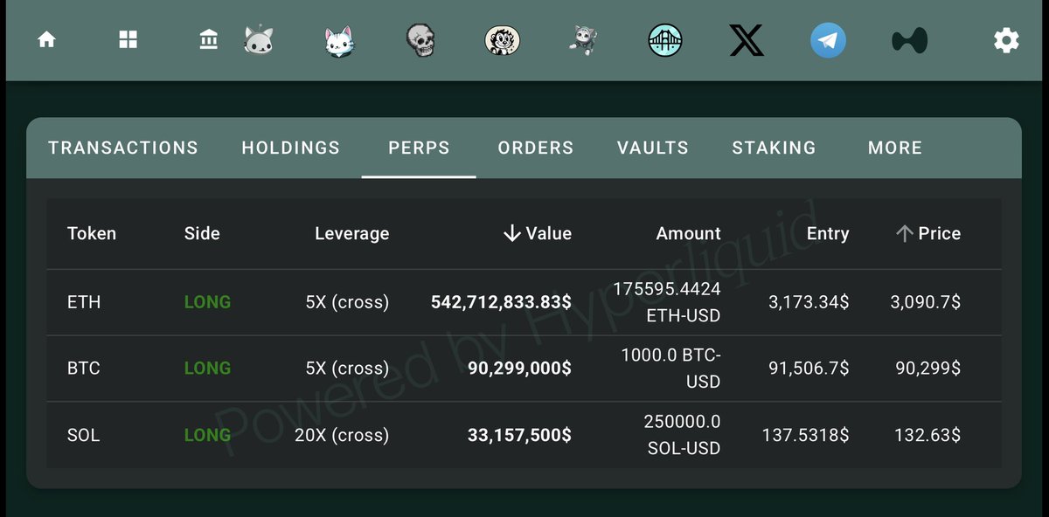
Task: Open settings gear icon
Action: pos(1006,40)
